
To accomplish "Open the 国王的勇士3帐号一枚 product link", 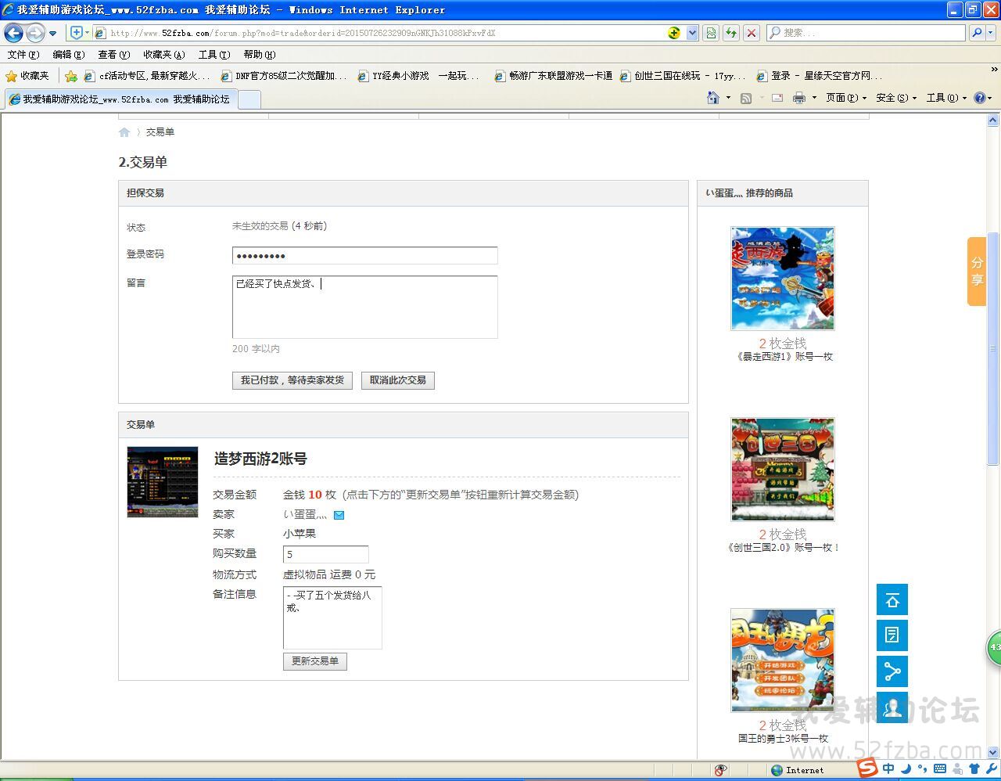I will point(783,739).
